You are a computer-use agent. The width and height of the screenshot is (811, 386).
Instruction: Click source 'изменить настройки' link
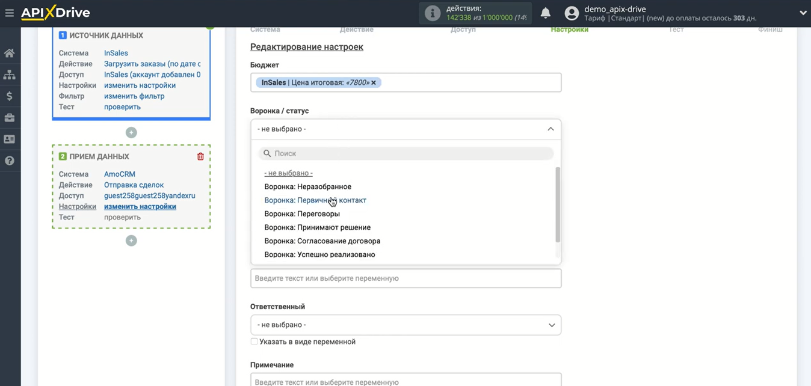click(140, 85)
